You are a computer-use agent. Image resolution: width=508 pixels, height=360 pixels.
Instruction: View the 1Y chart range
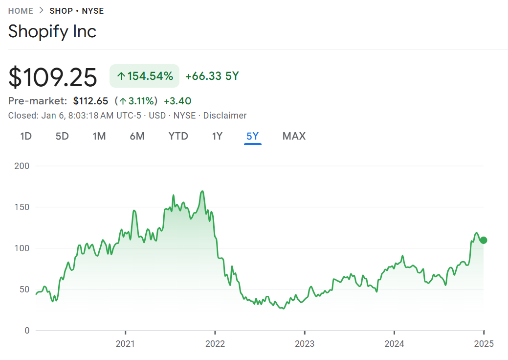[217, 136]
